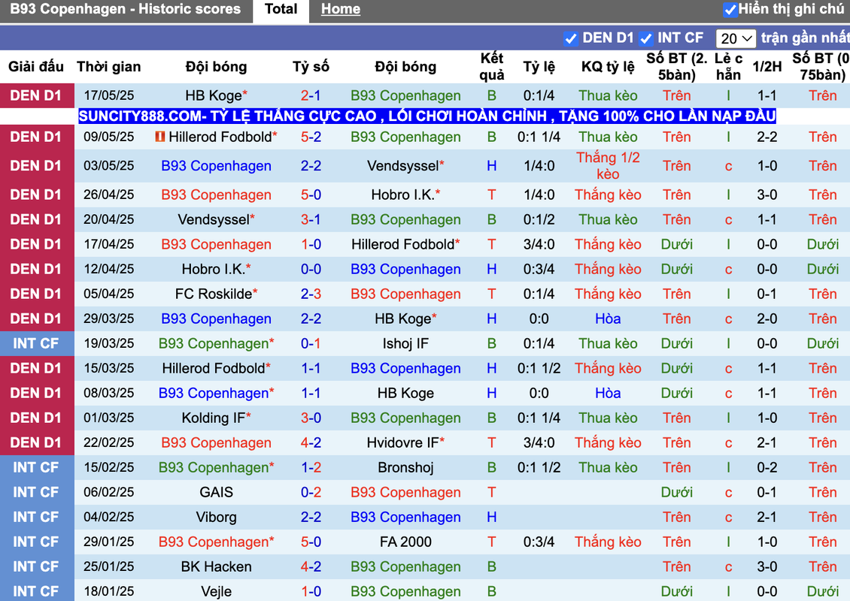Click the Kết quả column header
Screen dimensions: 850x601
(x=491, y=67)
